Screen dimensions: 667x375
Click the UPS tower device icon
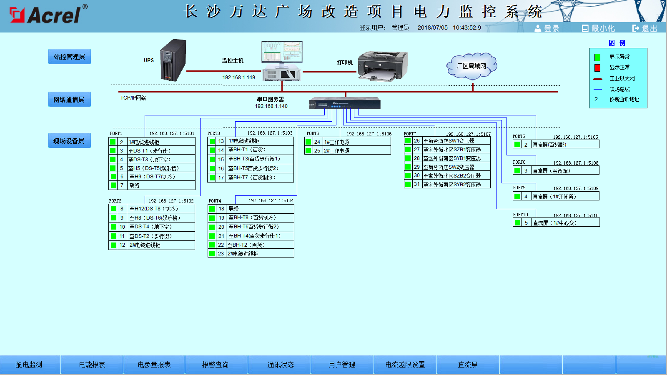pyautogui.click(x=173, y=60)
